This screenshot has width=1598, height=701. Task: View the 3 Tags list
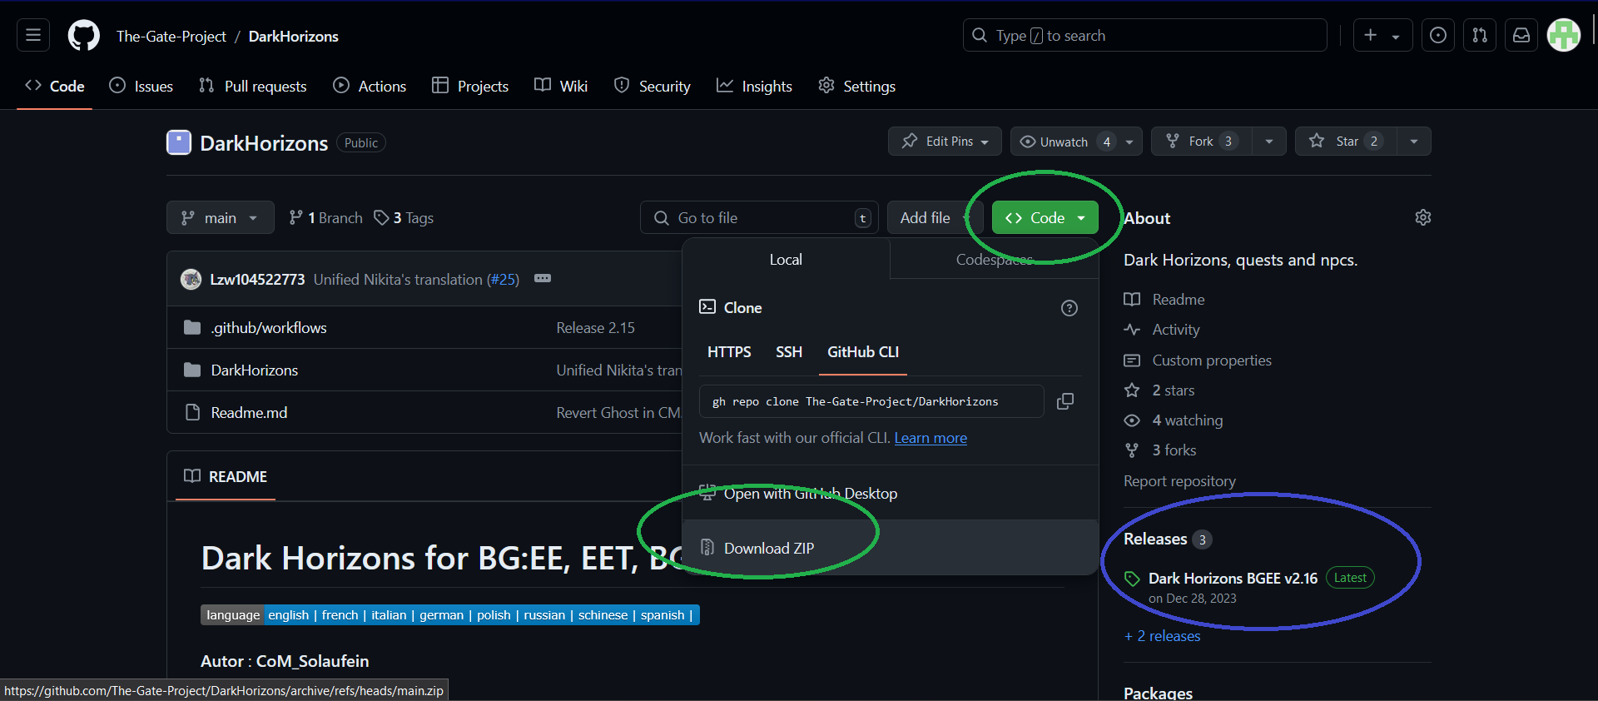[404, 217]
